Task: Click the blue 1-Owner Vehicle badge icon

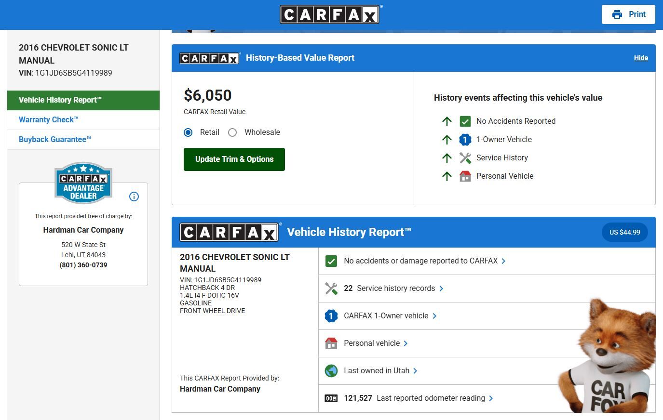Action: click(465, 140)
